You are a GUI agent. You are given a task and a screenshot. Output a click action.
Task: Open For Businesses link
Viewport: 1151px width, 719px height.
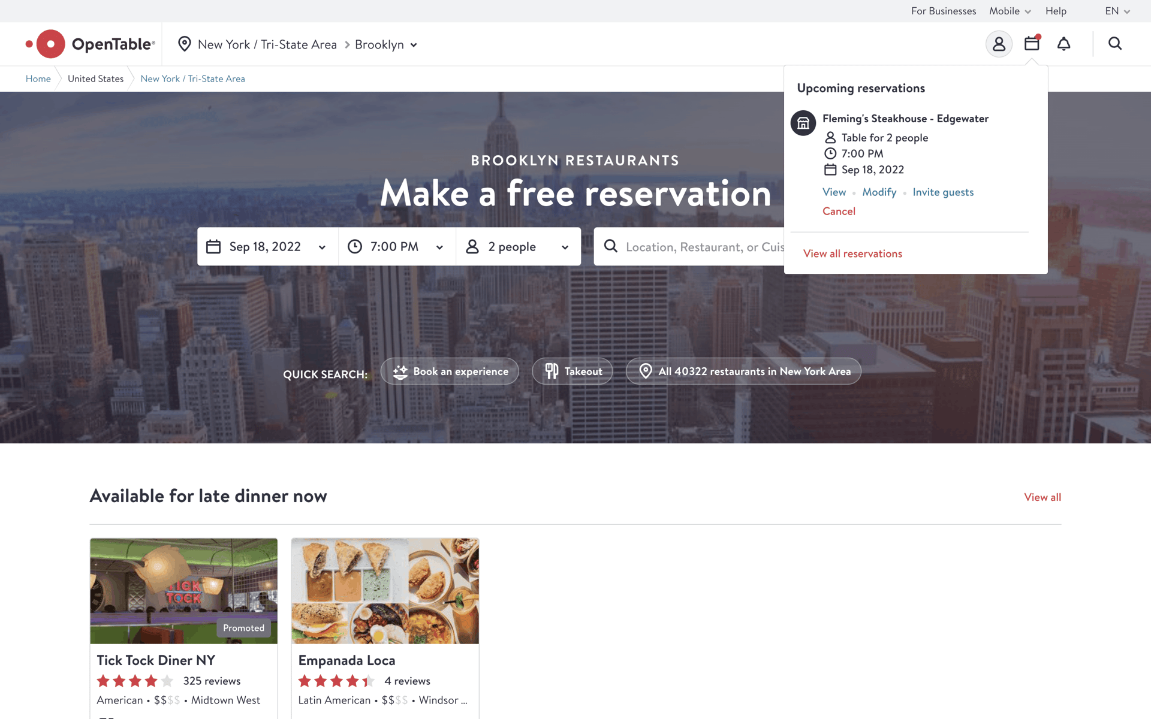click(x=944, y=11)
